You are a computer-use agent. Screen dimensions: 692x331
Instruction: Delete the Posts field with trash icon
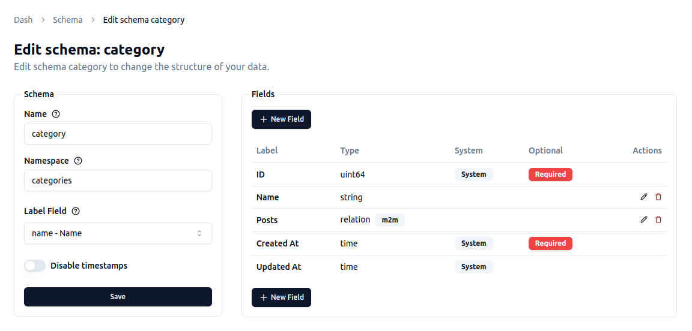coord(658,219)
